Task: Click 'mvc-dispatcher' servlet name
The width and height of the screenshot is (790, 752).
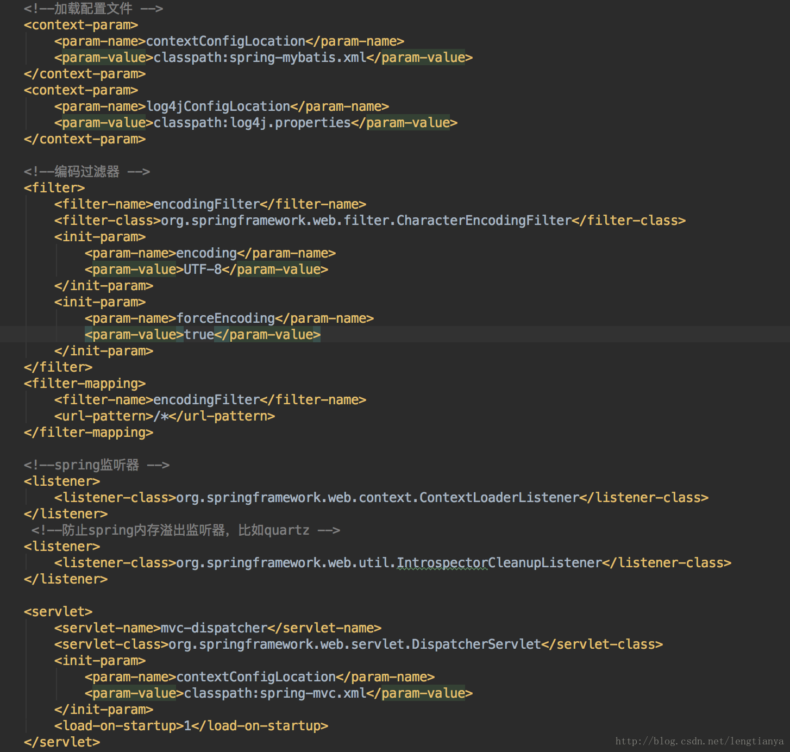Action: click(x=214, y=628)
